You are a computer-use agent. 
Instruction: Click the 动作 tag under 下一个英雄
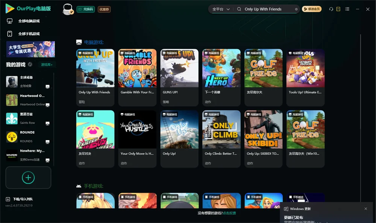point(208,102)
